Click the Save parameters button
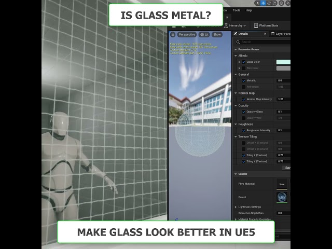Screen dimensions: 332x249 (287, 168)
